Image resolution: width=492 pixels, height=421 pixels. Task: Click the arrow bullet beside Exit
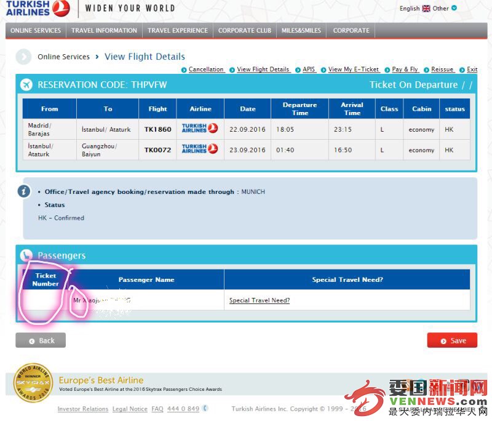(462, 70)
